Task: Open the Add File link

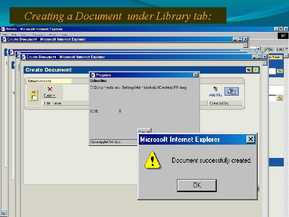Action: coord(215,95)
